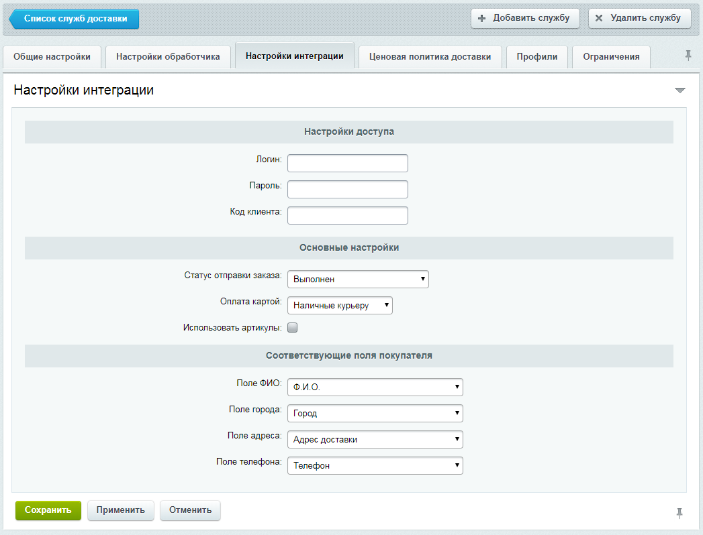This screenshot has width=703, height=535.
Task: Click the pin icon next to the tabs
Action: [x=688, y=56]
